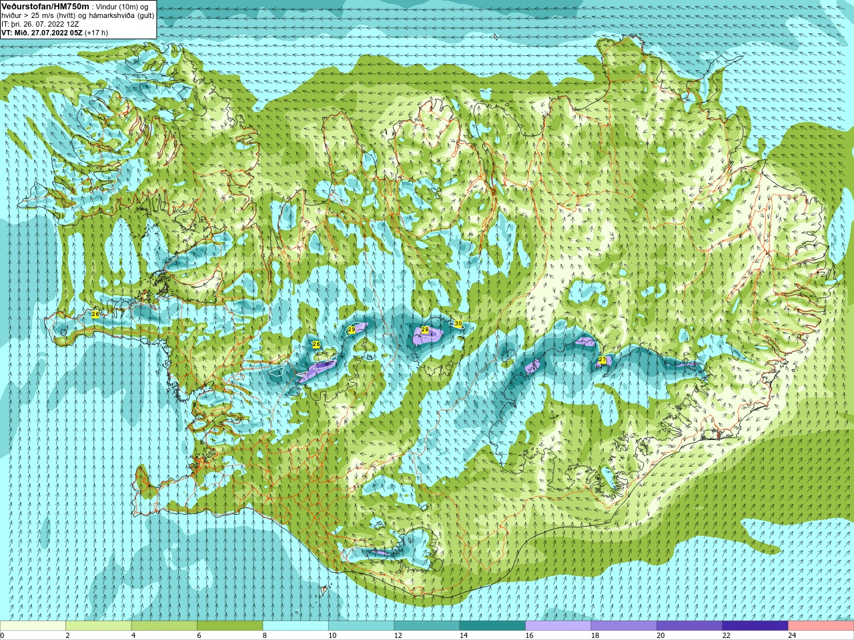Click the legend scale number 8
The image size is (854, 640).
(265, 635)
